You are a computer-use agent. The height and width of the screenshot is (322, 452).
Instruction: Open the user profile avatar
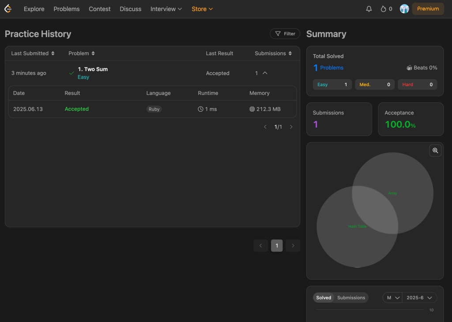click(x=404, y=9)
